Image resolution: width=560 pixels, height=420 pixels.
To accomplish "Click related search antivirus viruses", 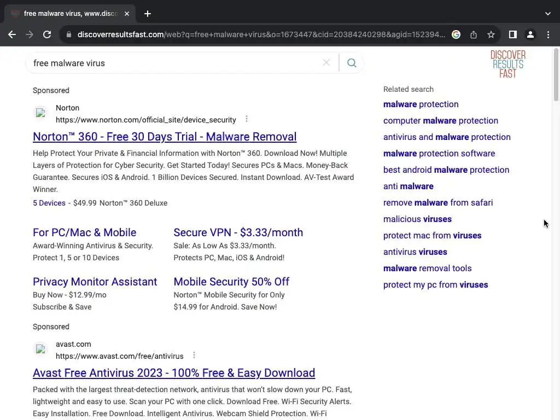I will pos(415,252).
